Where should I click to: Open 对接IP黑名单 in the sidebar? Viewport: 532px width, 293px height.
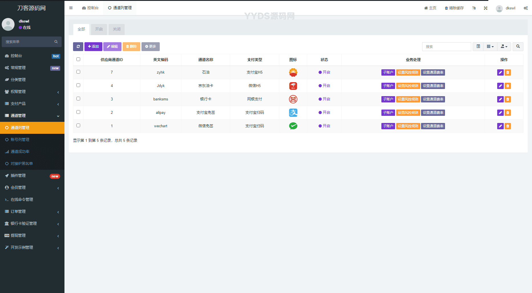click(x=32, y=164)
